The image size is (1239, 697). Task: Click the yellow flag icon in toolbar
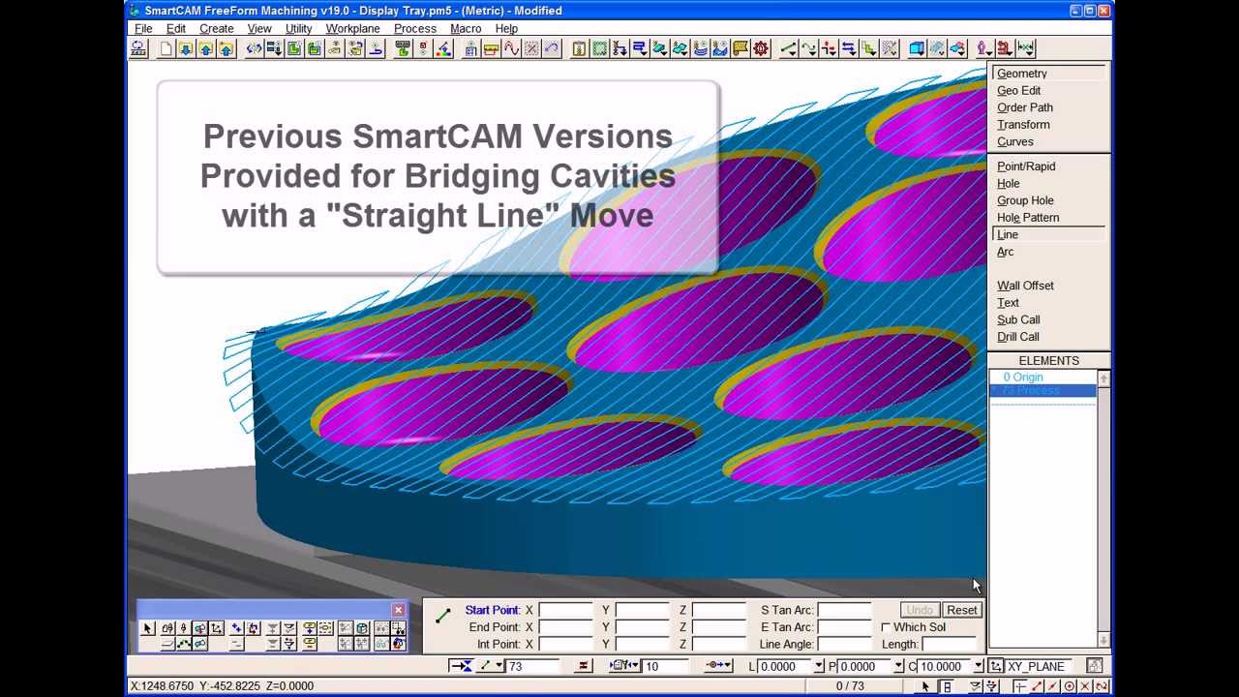click(x=740, y=48)
